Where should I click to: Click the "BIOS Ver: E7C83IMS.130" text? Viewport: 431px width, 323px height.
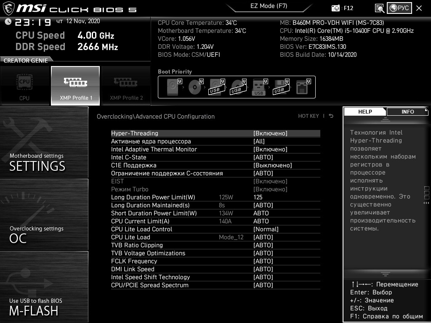[313, 46]
